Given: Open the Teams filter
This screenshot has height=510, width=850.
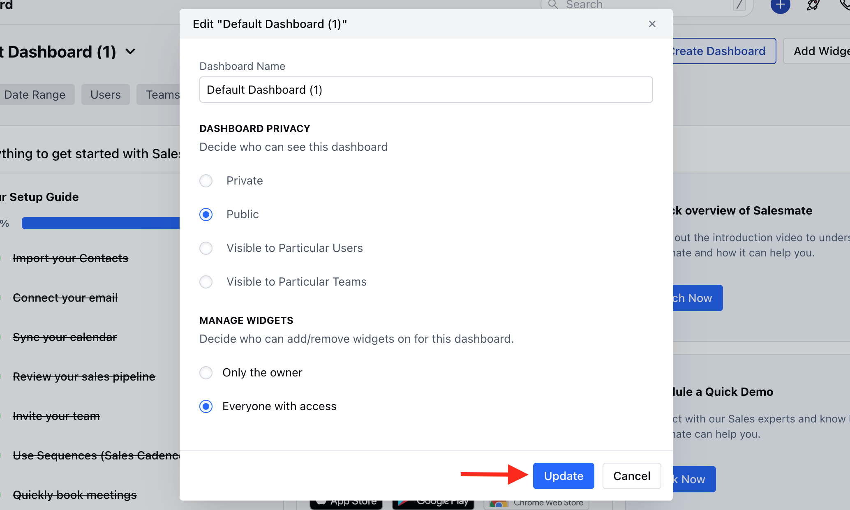Looking at the screenshot, I should point(163,95).
